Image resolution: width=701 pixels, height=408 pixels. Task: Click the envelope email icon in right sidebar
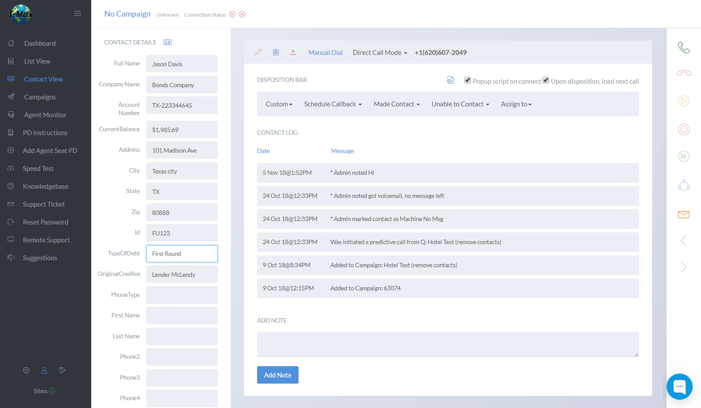pyautogui.click(x=684, y=214)
